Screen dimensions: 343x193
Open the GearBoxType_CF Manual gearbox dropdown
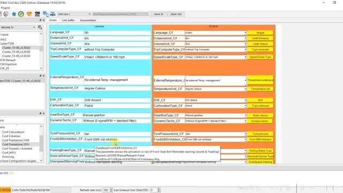[x=216, y=115]
